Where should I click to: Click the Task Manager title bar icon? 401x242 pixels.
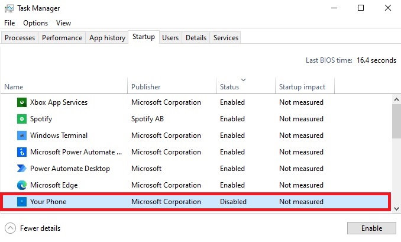9,8
